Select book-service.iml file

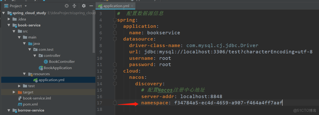pos(37,98)
